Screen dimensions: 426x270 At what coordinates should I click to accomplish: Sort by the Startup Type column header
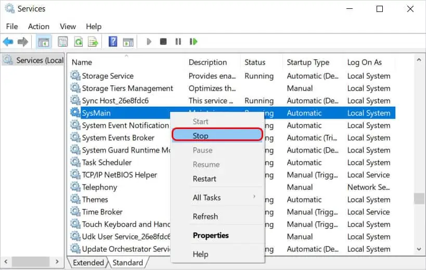(x=308, y=62)
